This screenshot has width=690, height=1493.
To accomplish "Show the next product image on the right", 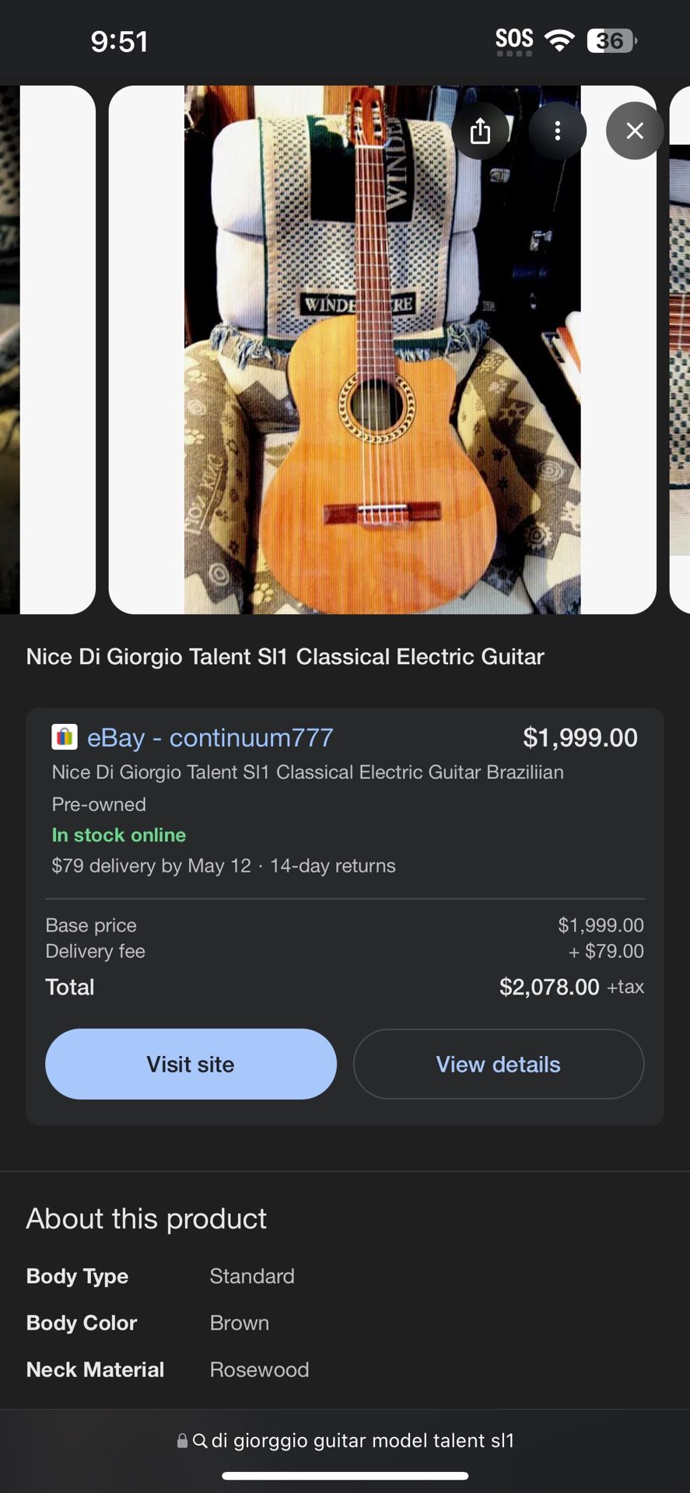I will click(x=679, y=350).
